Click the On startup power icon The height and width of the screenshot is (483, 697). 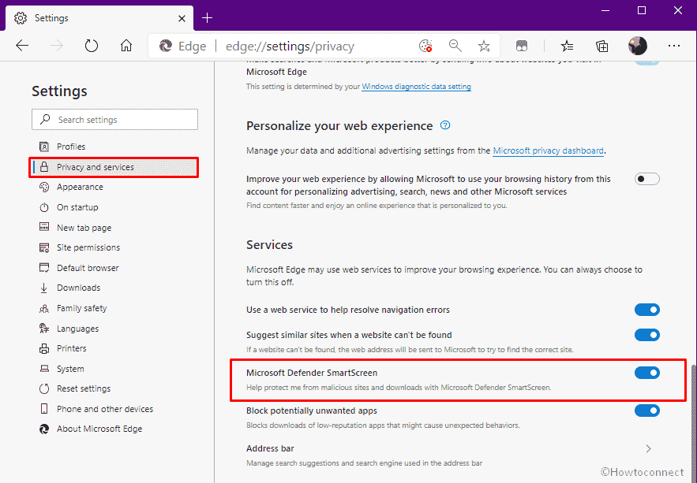[x=44, y=207]
